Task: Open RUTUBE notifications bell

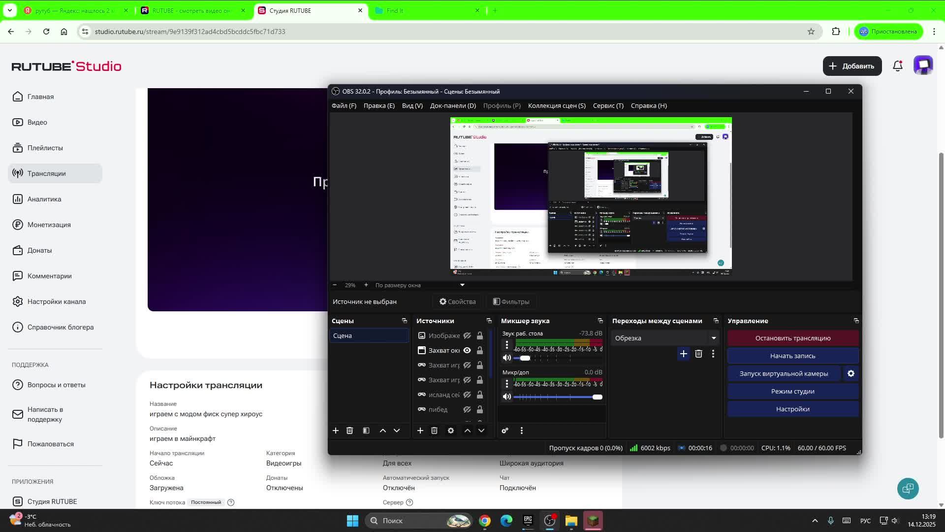Action: click(x=897, y=66)
